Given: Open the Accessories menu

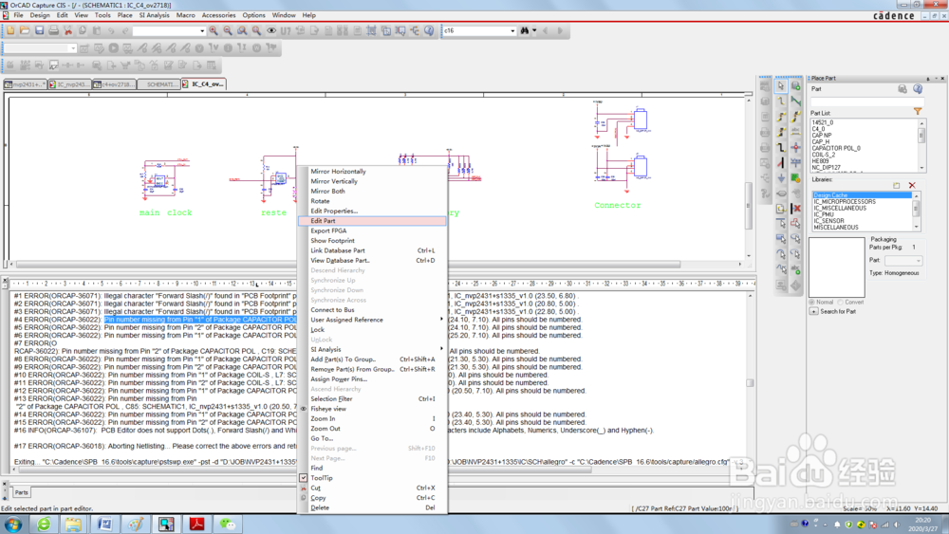Looking at the screenshot, I should 218,15.
